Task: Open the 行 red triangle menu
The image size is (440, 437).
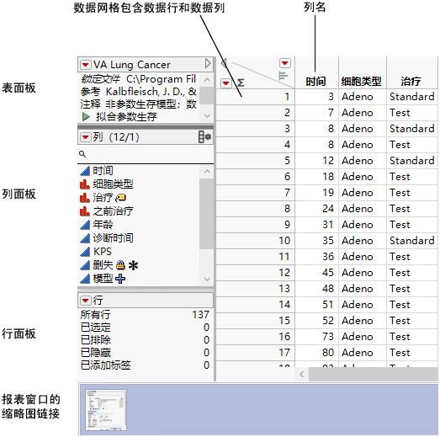Action: point(85,301)
